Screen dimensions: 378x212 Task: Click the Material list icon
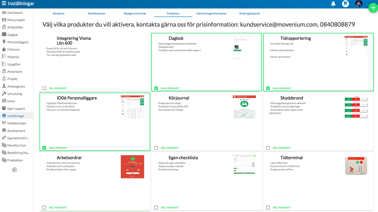tap(4, 57)
